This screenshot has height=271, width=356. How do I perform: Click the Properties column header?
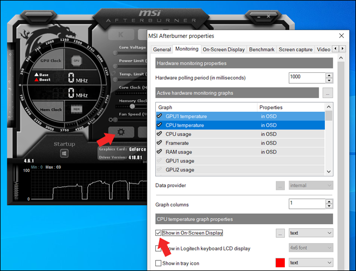pos(291,107)
